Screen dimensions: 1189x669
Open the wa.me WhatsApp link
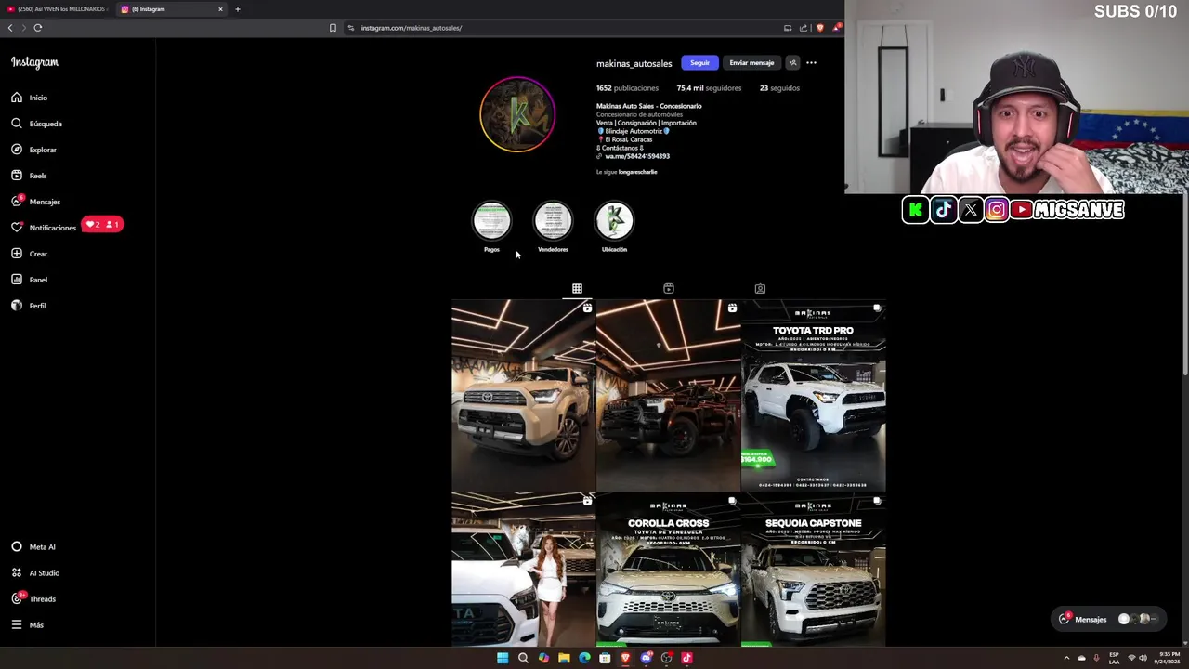tap(636, 156)
